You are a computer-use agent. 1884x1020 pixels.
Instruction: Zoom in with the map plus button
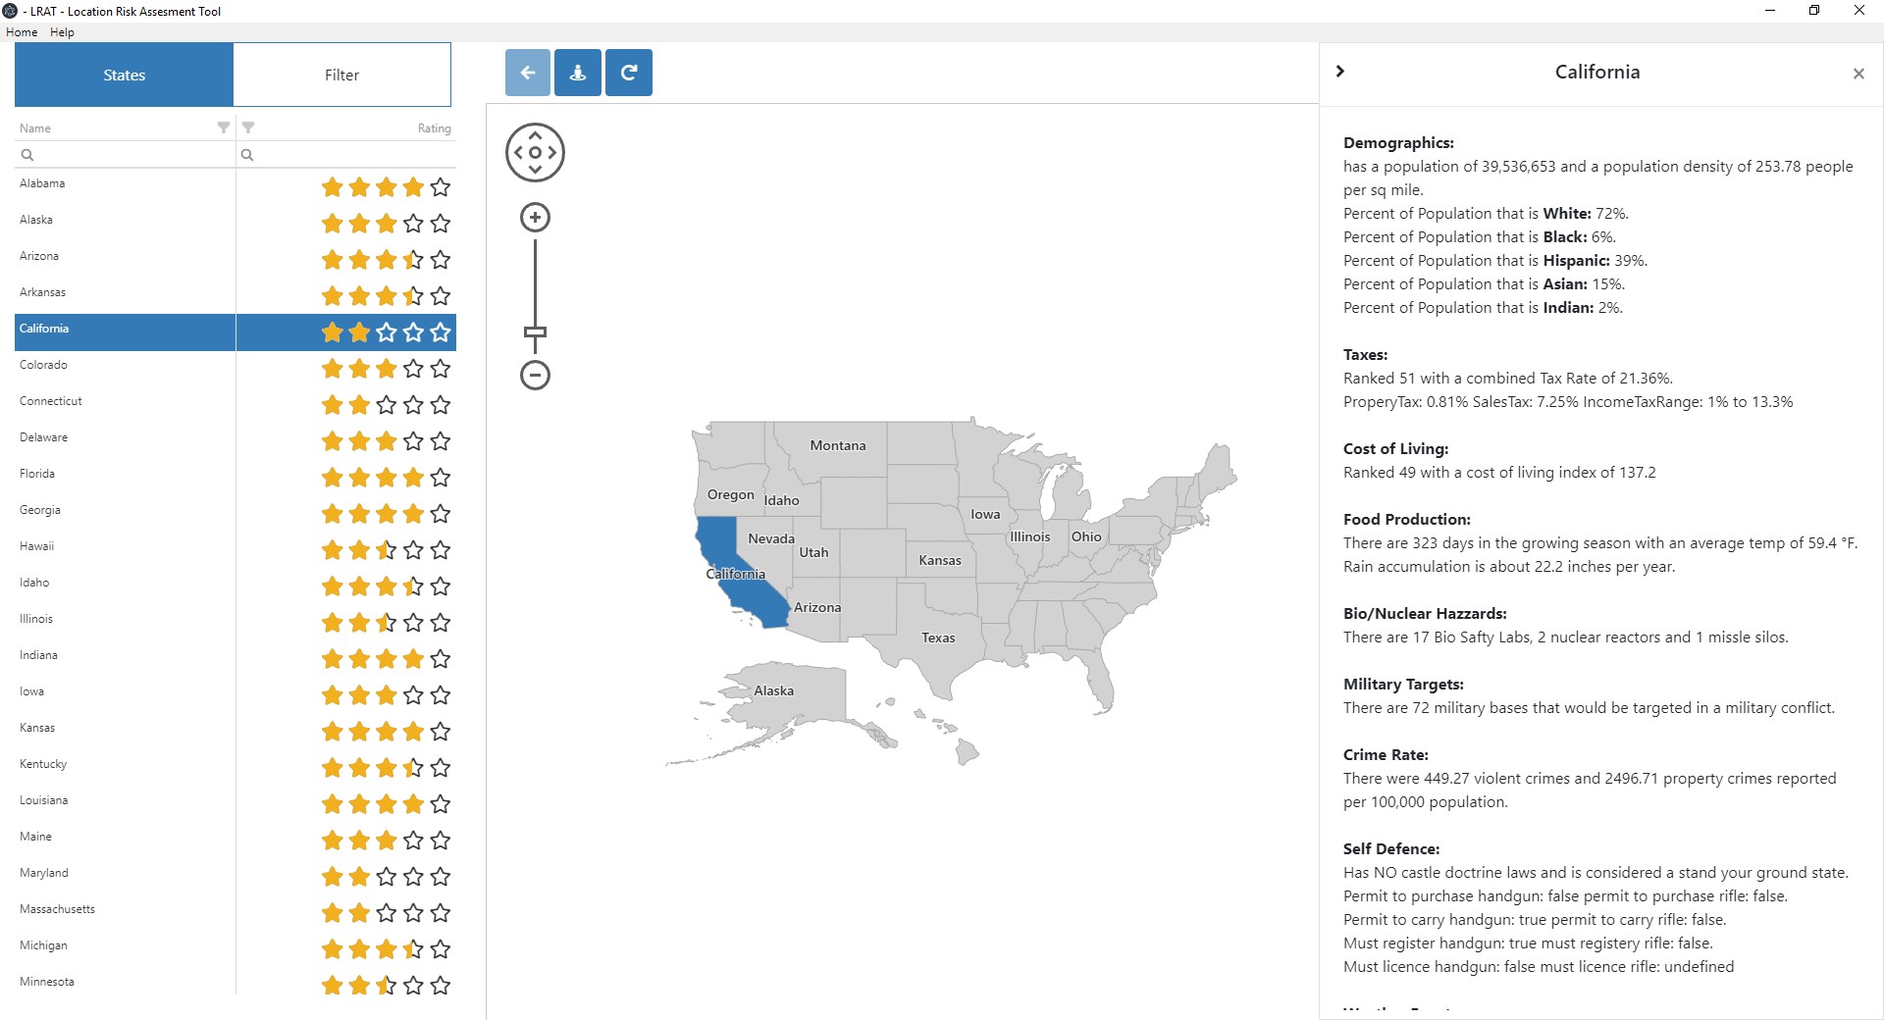click(x=535, y=218)
